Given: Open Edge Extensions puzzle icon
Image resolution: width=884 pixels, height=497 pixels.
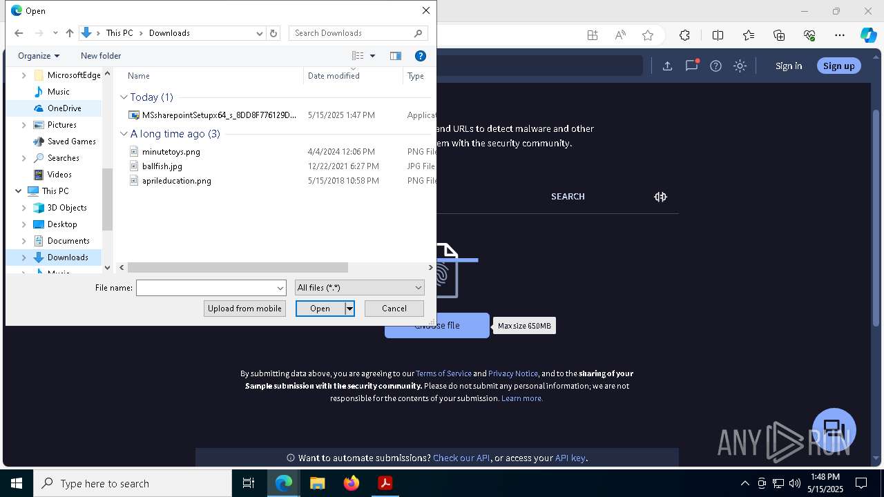Looking at the screenshot, I should pyautogui.click(x=684, y=35).
